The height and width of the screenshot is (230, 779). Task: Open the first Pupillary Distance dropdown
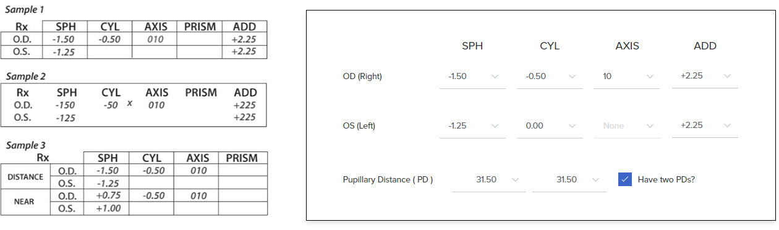point(488,180)
